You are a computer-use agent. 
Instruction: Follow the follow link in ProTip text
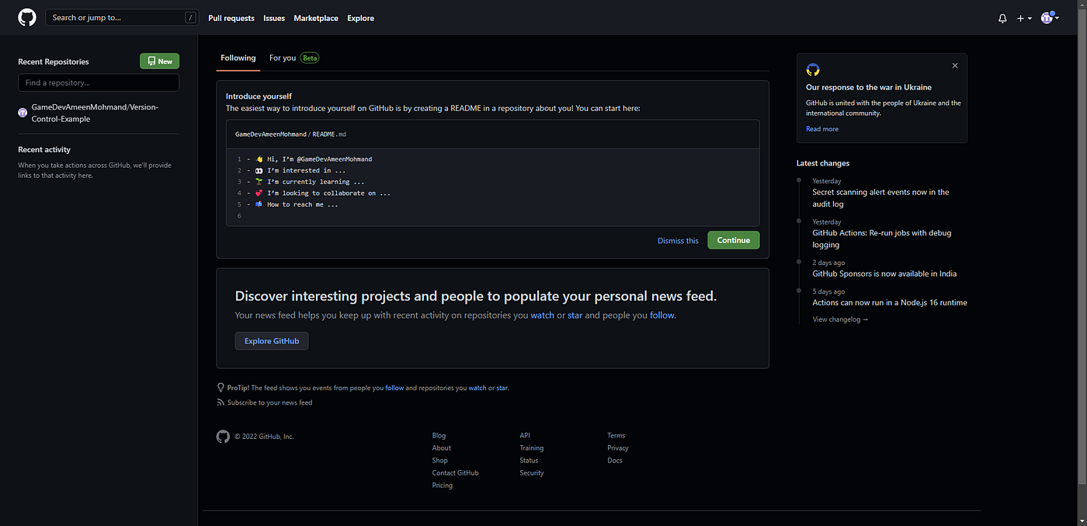[394, 388]
